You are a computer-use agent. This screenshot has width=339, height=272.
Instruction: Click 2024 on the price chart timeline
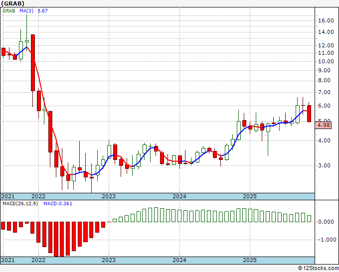coord(179,196)
